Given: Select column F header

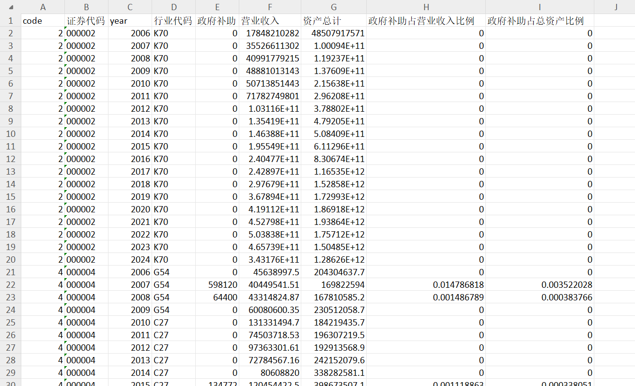Looking at the screenshot, I should (x=270, y=7).
